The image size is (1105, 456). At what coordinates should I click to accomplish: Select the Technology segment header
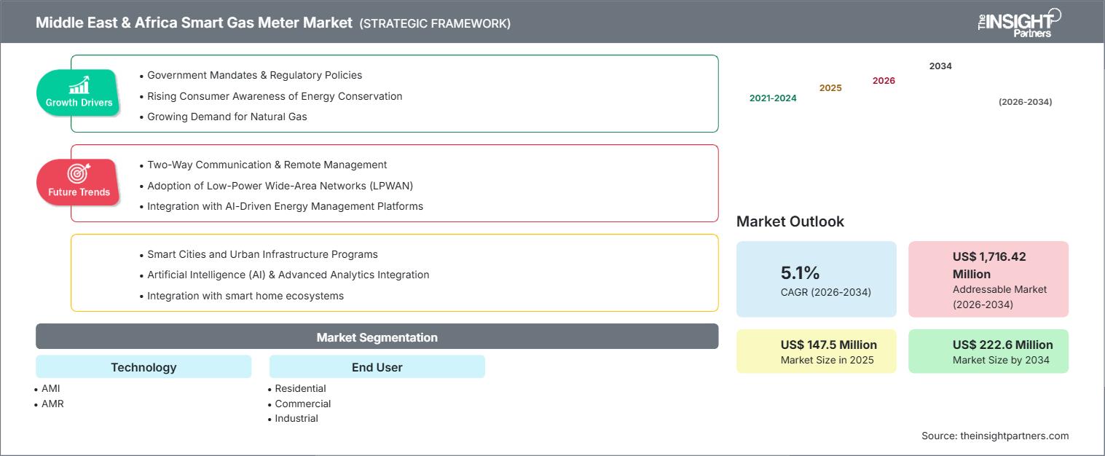coord(143,367)
